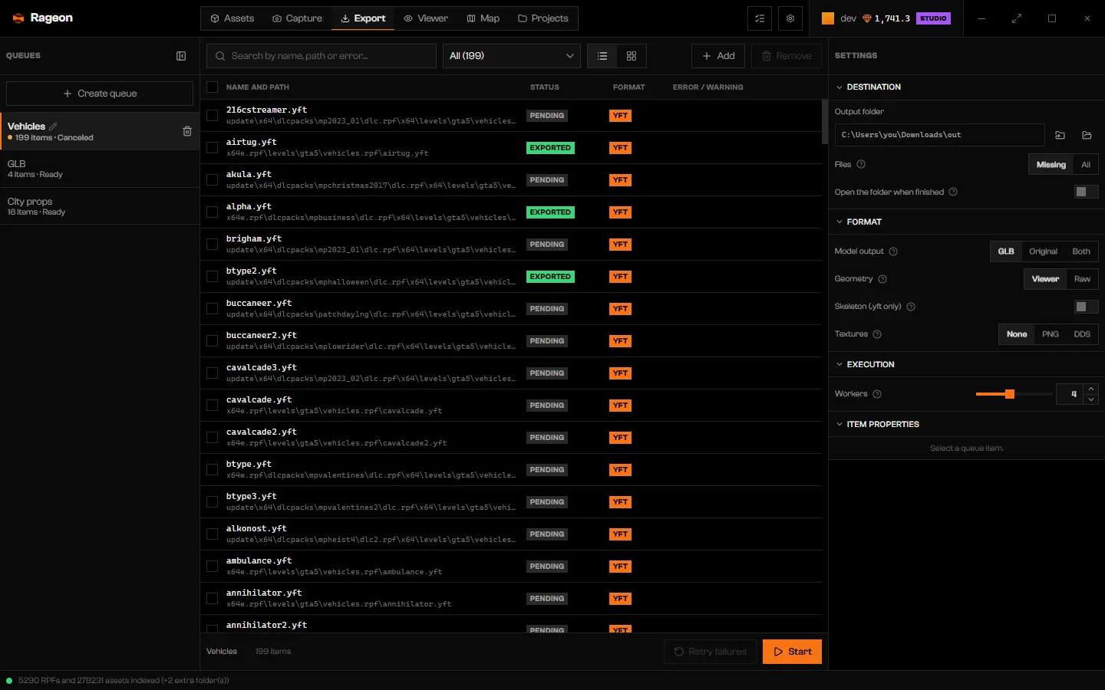Open the Map tab
The height and width of the screenshot is (690, 1105).
[483, 18]
